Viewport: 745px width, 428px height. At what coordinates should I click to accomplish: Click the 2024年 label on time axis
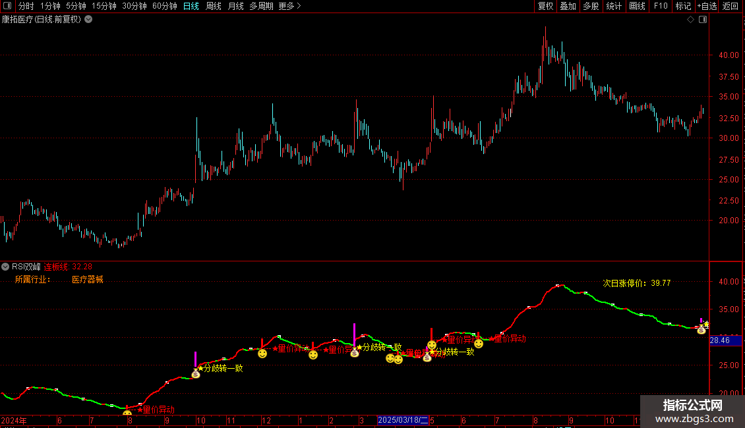click(14, 420)
